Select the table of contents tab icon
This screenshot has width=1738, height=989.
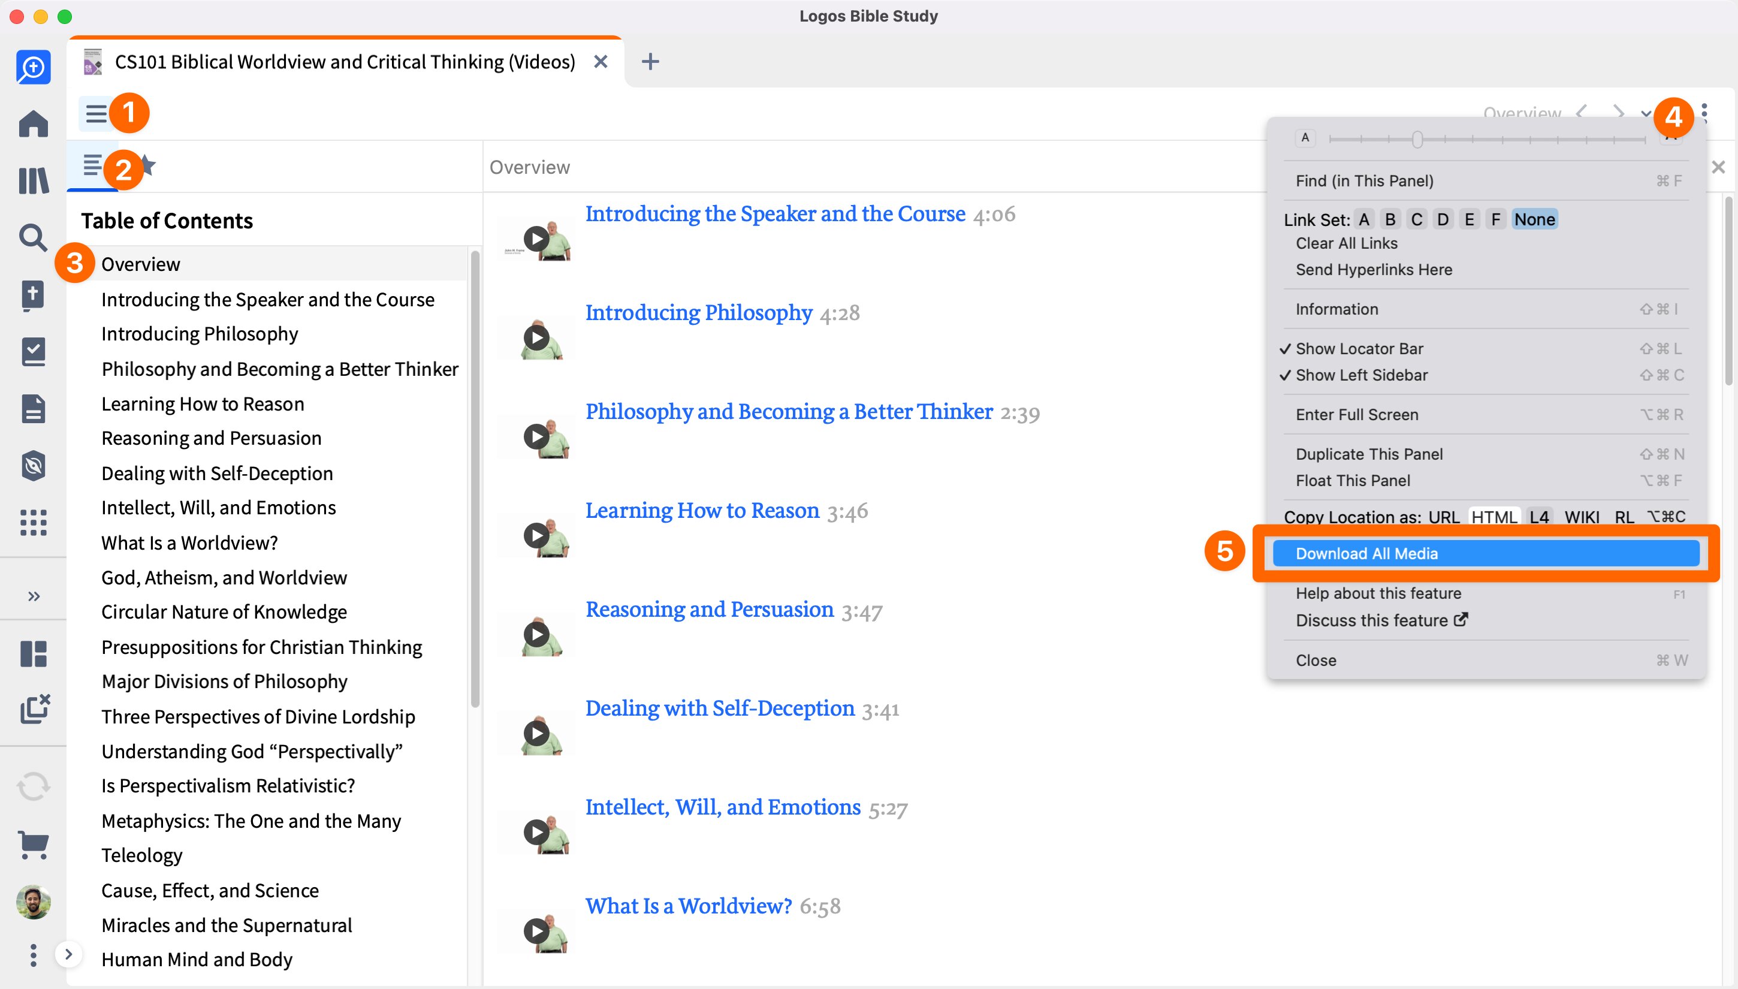click(93, 165)
